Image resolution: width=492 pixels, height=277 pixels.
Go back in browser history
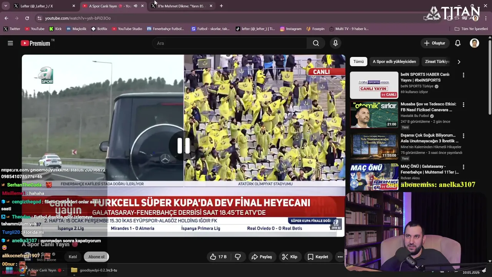click(6, 18)
